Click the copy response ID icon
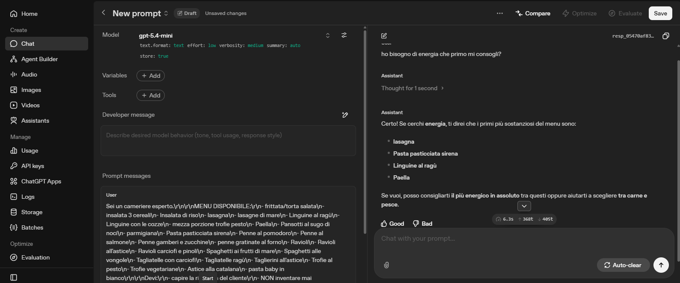The height and width of the screenshot is (283, 680). tap(665, 36)
